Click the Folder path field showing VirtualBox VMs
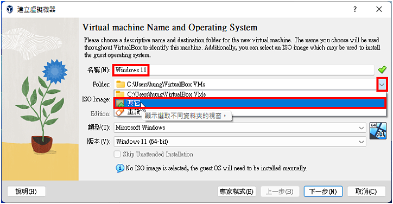 tap(245, 85)
